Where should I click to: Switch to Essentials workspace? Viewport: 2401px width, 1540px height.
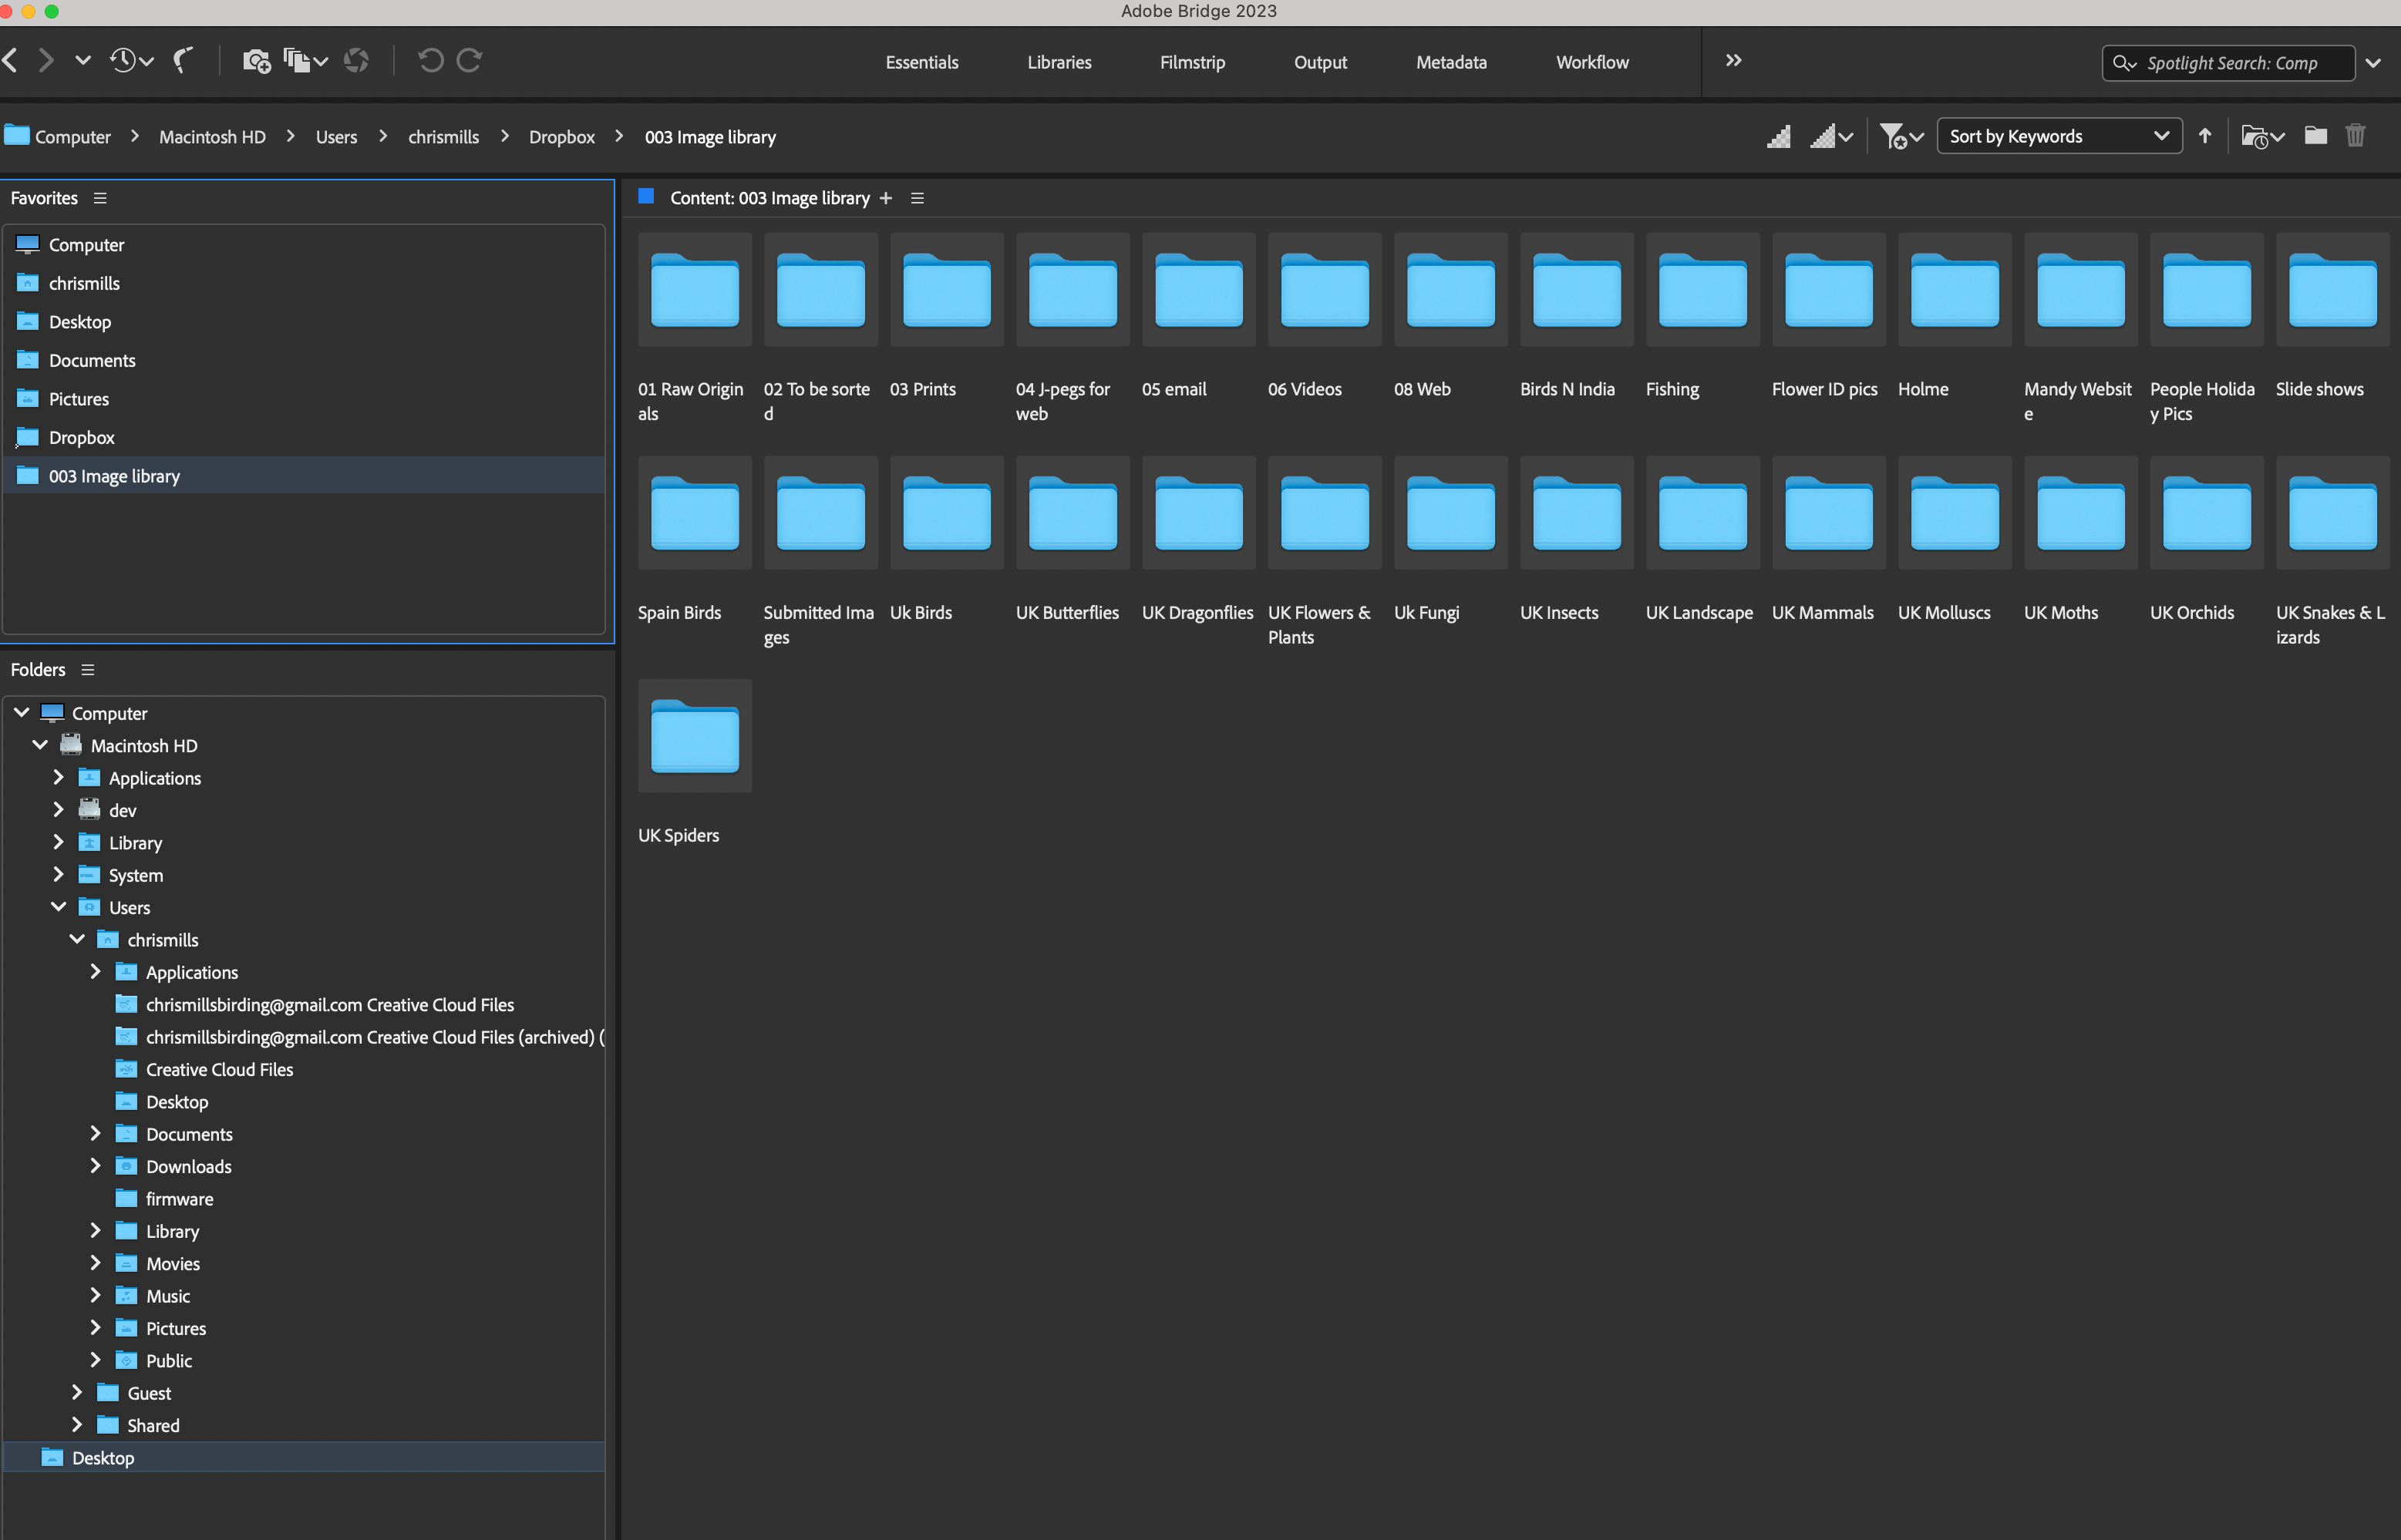pos(921,62)
